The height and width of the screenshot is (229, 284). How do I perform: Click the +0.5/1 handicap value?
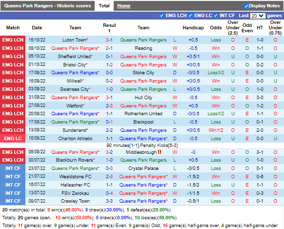tap(193, 57)
